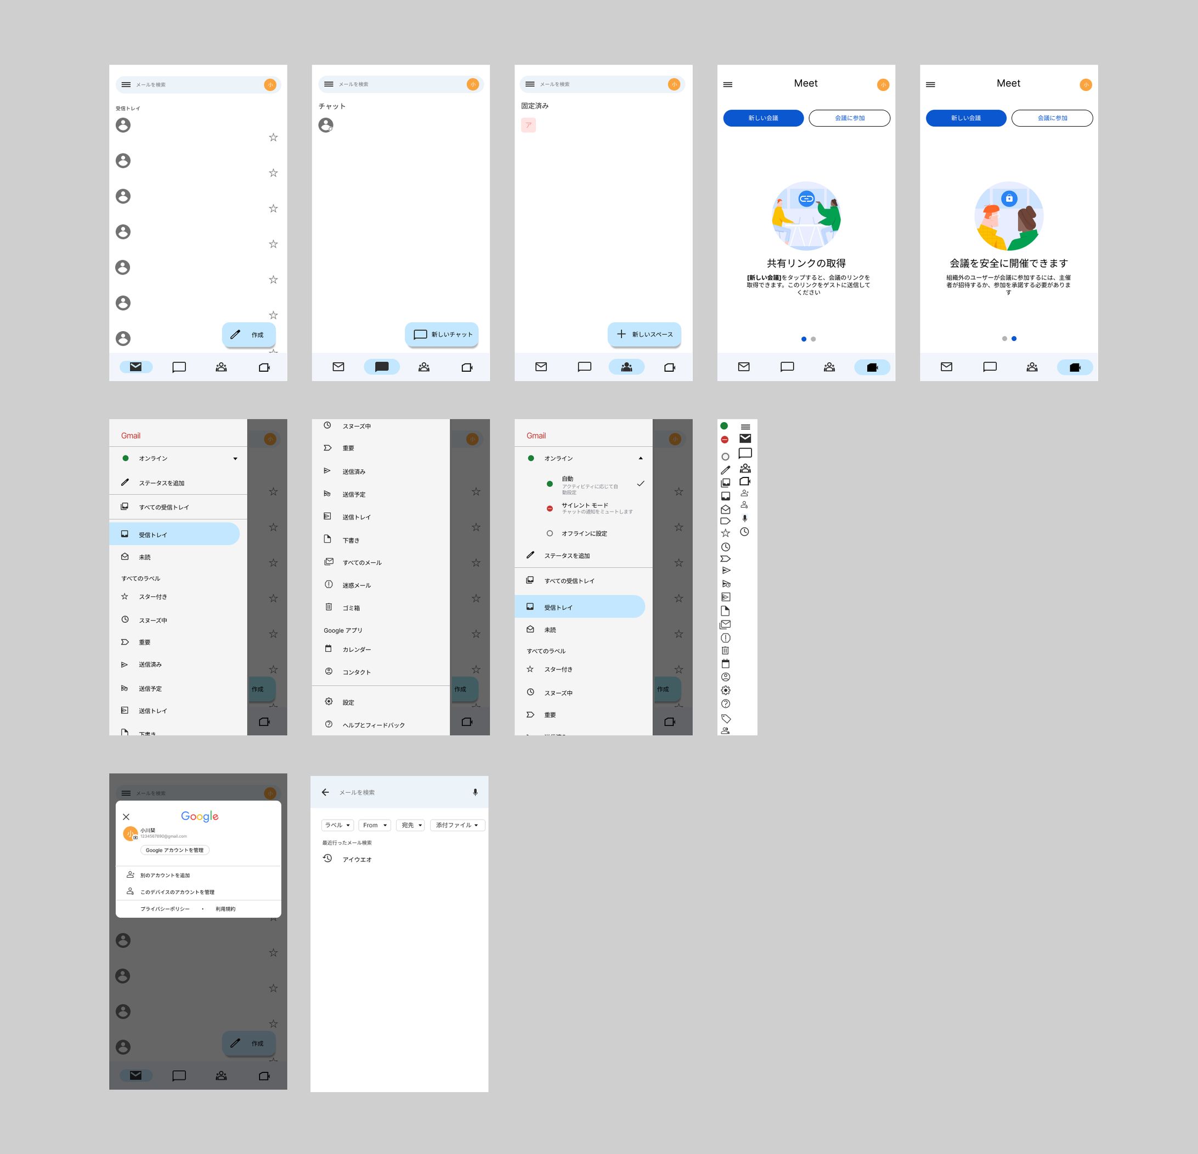Close the Google account dialog with the X
This screenshot has width=1198, height=1154.
point(126,817)
